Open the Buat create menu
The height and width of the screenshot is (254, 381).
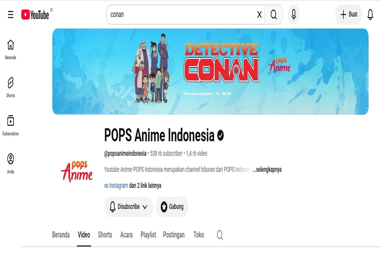click(x=349, y=15)
